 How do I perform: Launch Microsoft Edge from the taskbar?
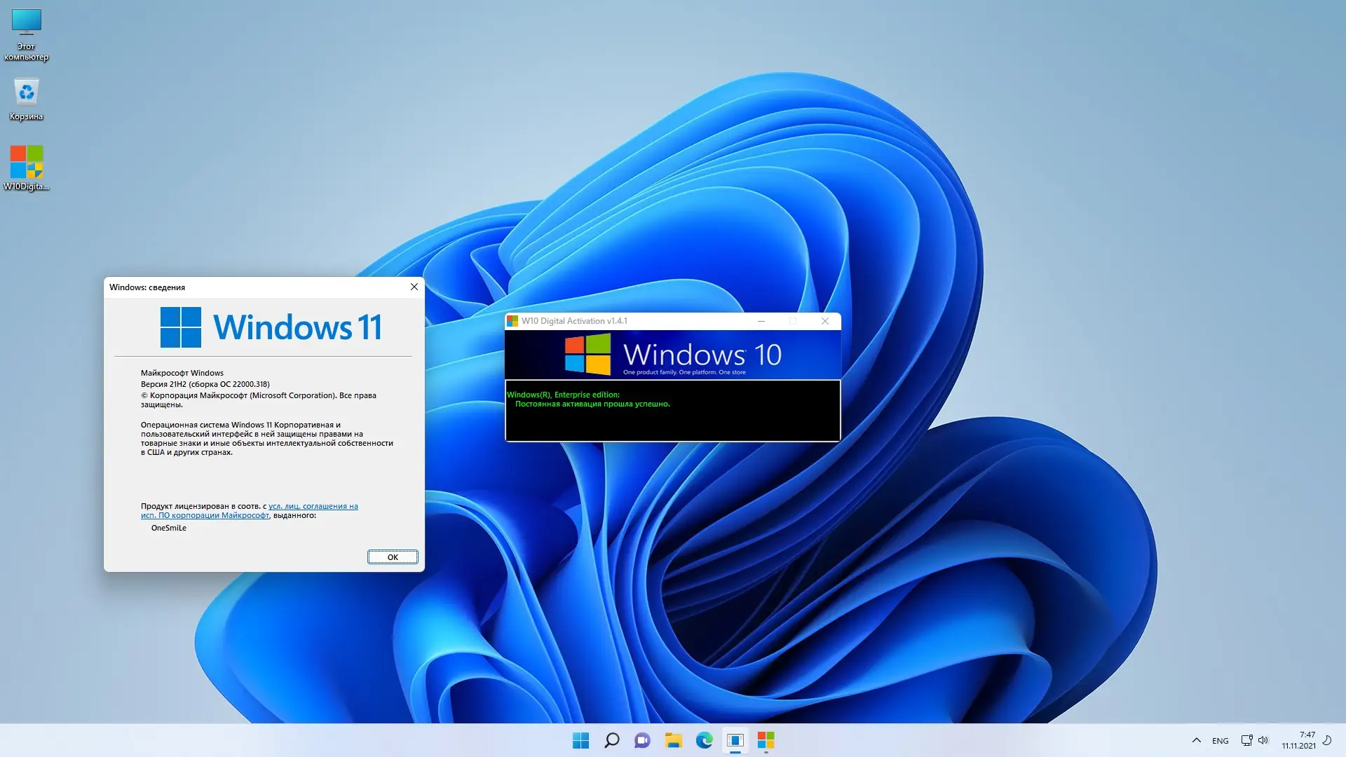pos(704,740)
